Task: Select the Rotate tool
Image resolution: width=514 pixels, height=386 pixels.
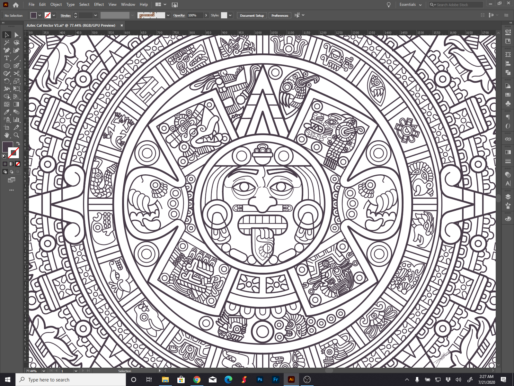Action: [7, 81]
